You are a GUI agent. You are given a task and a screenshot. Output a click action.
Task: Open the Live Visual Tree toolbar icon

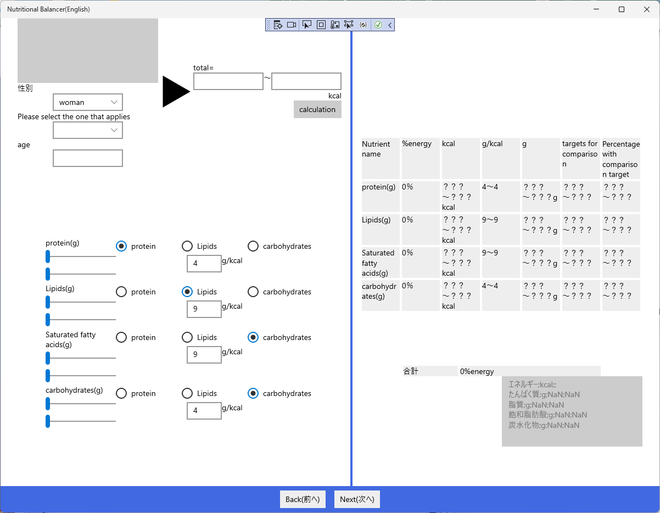coord(278,25)
